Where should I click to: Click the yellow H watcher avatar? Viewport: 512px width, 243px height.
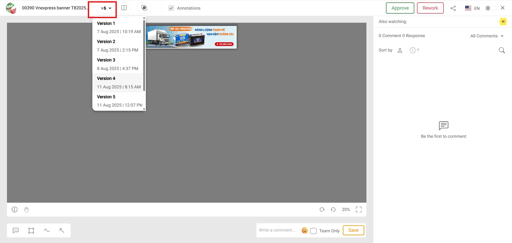coord(503,22)
